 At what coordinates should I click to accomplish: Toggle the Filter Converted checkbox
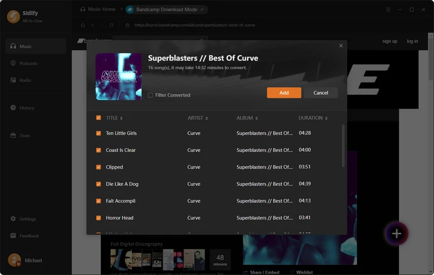[x=150, y=95]
